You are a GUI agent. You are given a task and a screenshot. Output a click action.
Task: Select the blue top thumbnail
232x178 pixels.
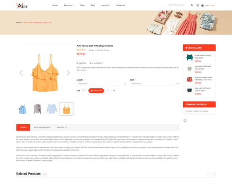point(23,109)
